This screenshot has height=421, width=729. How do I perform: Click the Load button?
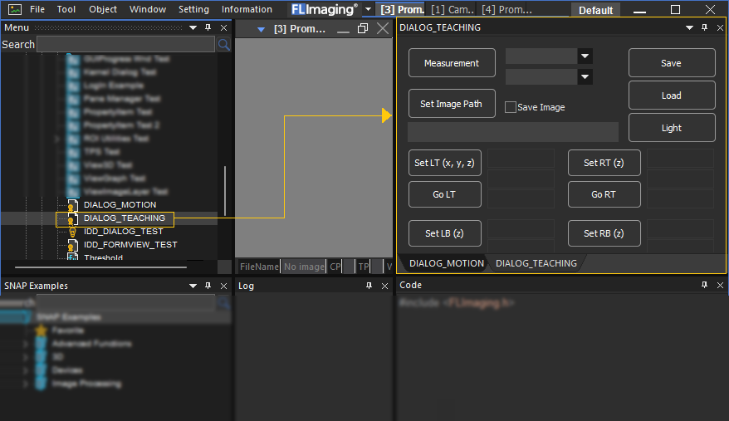click(672, 95)
